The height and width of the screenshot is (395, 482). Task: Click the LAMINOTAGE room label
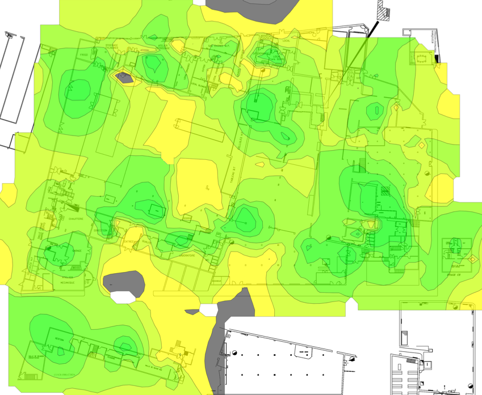tap(187, 256)
